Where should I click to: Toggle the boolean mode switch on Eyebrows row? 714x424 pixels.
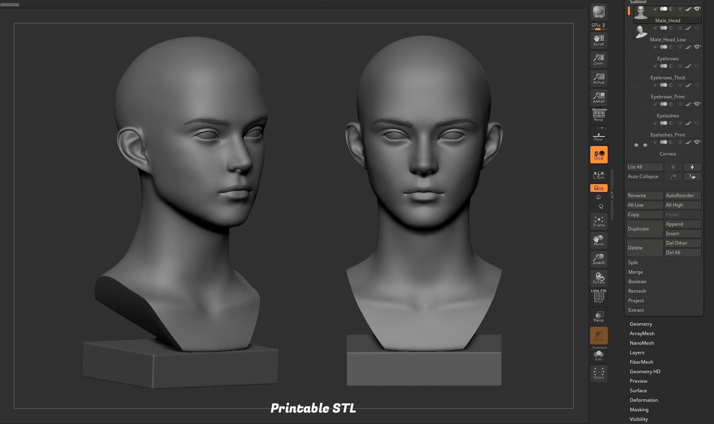tap(664, 47)
